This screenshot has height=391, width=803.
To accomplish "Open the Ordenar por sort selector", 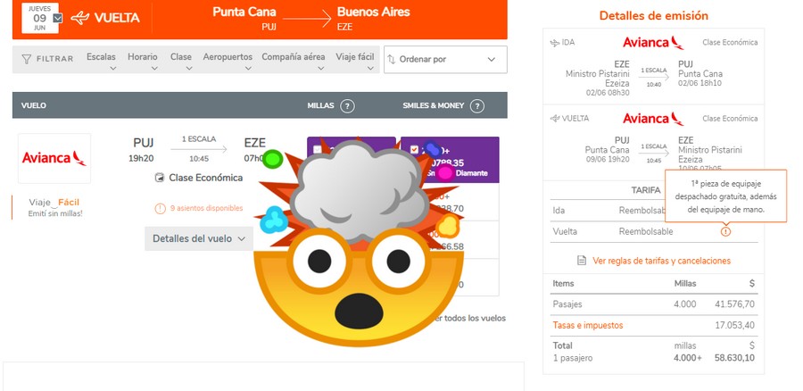I will pyautogui.click(x=445, y=60).
